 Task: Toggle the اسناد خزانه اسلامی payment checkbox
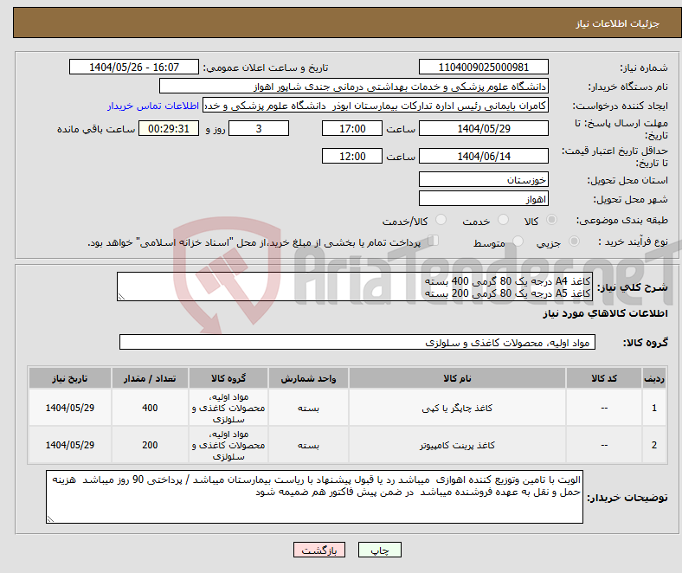tap(434, 240)
